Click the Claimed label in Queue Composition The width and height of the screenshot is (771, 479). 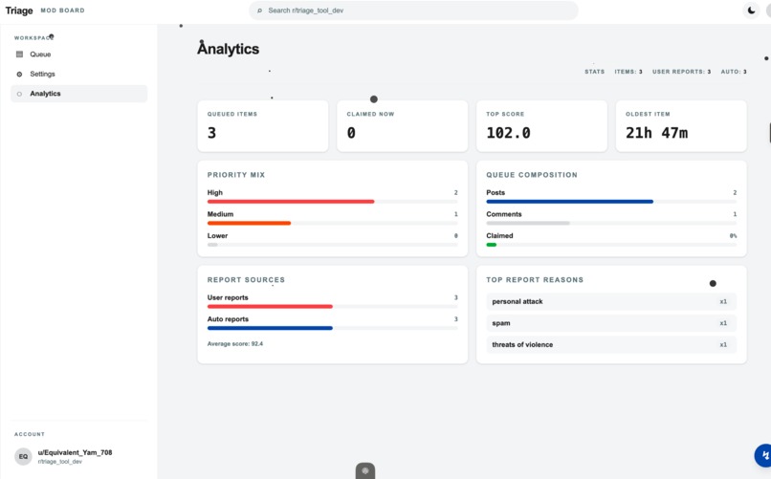pyautogui.click(x=499, y=236)
